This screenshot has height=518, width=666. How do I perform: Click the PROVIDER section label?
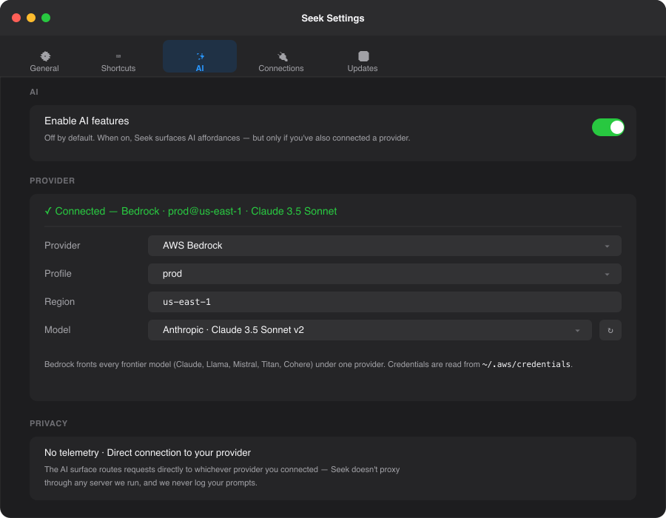pyautogui.click(x=53, y=181)
